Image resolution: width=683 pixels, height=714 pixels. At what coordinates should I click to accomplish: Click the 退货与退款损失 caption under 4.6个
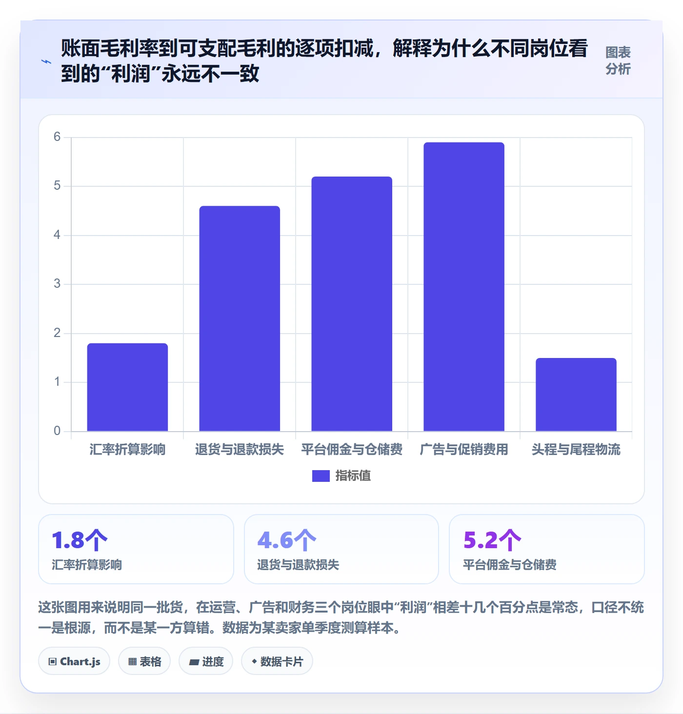(x=298, y=565)
